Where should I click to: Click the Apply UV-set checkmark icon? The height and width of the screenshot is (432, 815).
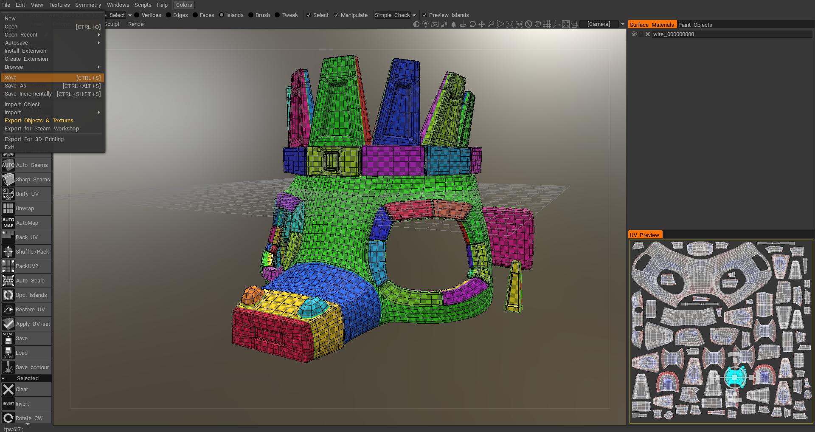tap(8, 324)
